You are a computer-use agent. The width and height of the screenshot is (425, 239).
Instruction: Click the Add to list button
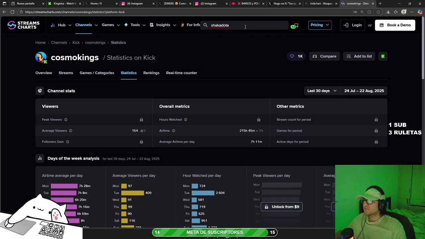click(359, 56)
